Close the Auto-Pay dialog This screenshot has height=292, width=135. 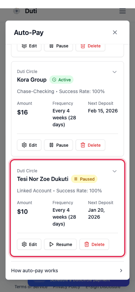coord(115,33)
